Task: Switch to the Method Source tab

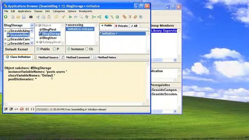Action: [x=46, y=57]
